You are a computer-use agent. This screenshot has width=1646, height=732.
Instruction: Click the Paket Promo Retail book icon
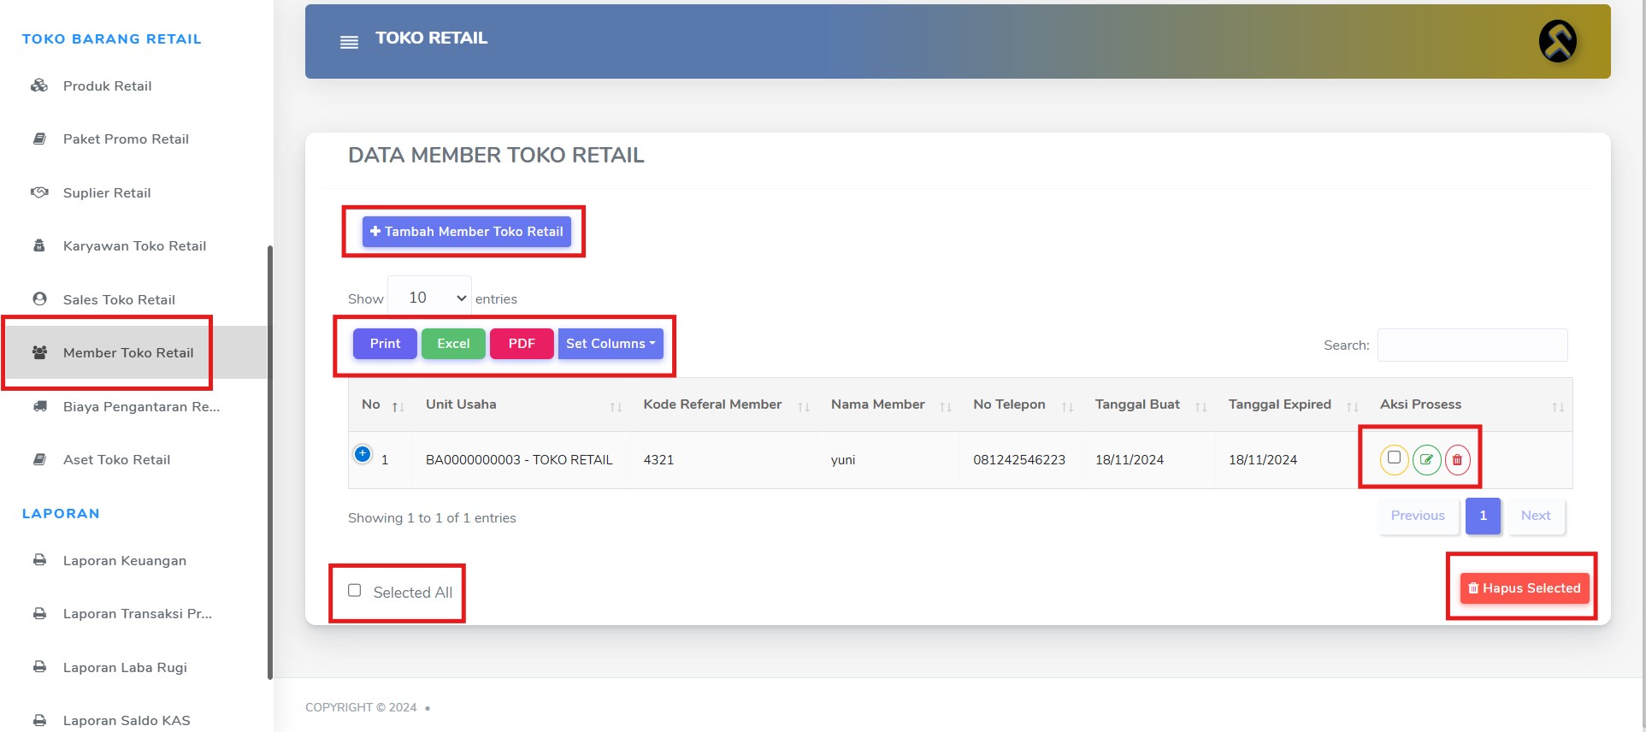(39, 139)
